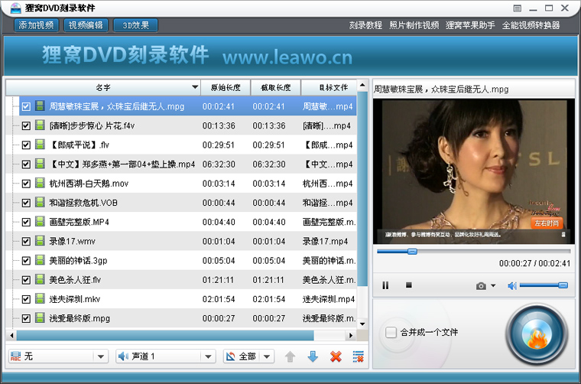Uncheck 画壁完整版.MP4 checkbox
Image resolution: width=581 pixels, height=384 pixels.
click(x=26, y=223)
